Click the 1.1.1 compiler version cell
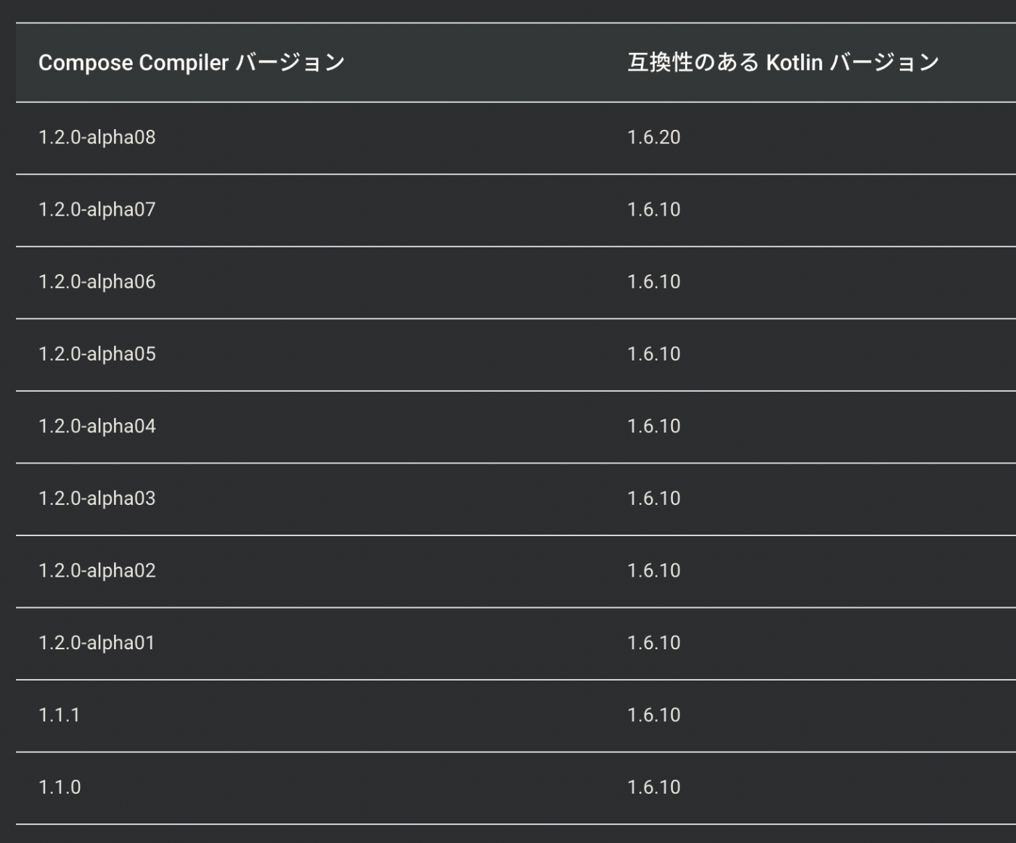Image resolution: width=1016 pixels, height=843 pixels. tap(60, 715)
